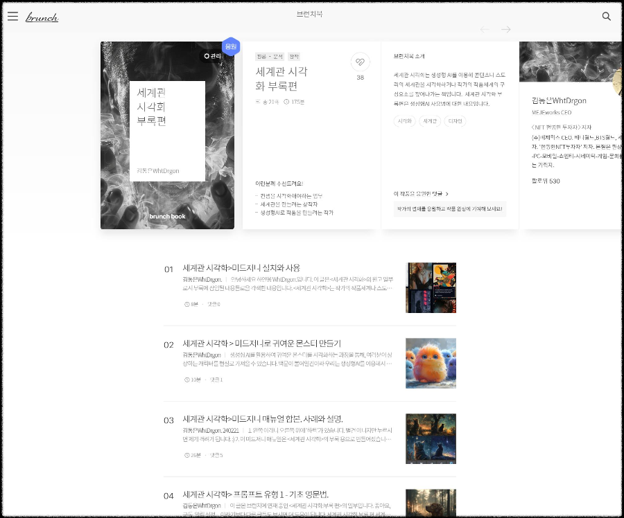This screenshot has width=624, height=518.
Task: Open the search icon in header
Action: (x=606, y=16)
